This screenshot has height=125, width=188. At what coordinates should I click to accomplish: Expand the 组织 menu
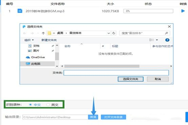coord(29,40)
